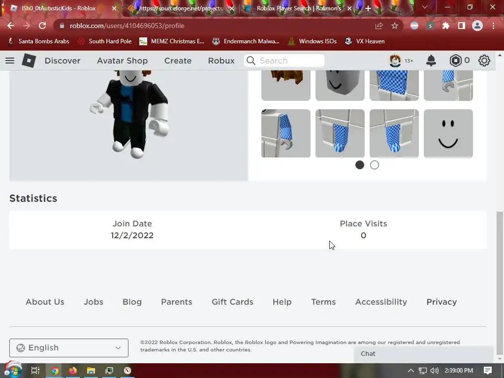View site info padlock icon

(x=62, y=26)
